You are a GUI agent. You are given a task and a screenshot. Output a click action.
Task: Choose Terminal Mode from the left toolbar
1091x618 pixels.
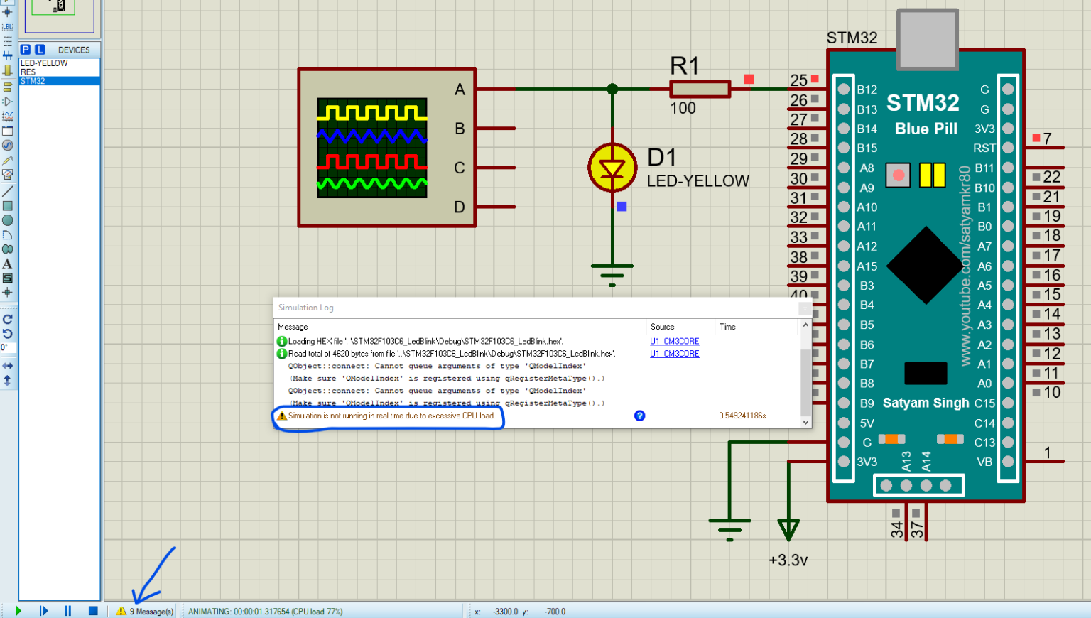click(x=7, y=87)
